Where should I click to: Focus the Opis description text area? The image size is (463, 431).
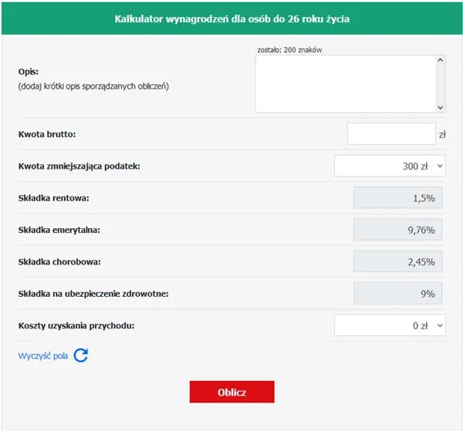(x=345, y=84)
